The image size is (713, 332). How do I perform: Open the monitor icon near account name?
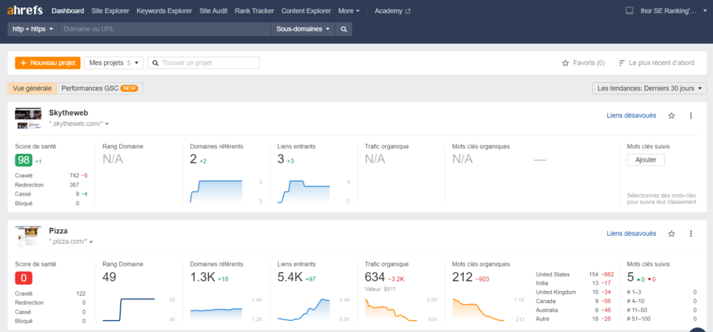[629, 11]
